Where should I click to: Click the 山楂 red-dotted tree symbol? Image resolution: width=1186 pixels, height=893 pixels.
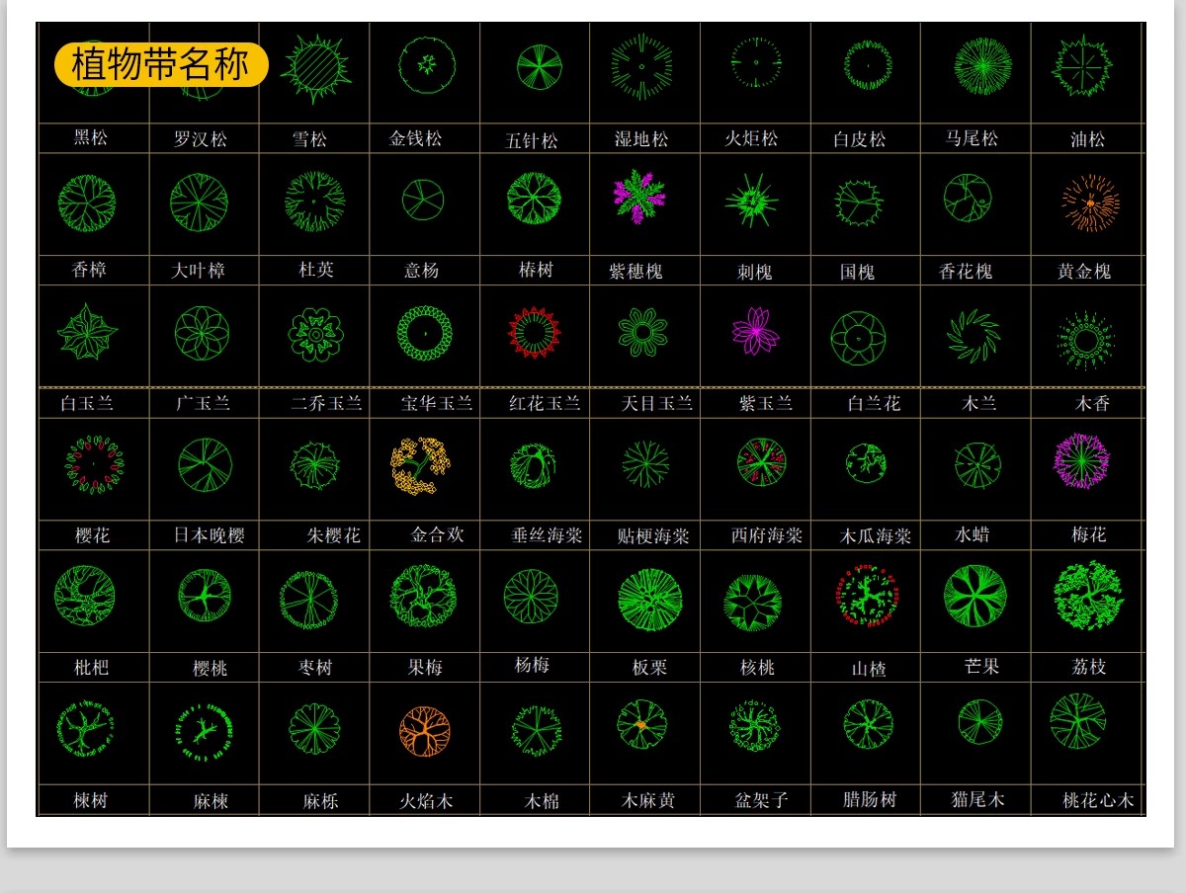[868, 595]
